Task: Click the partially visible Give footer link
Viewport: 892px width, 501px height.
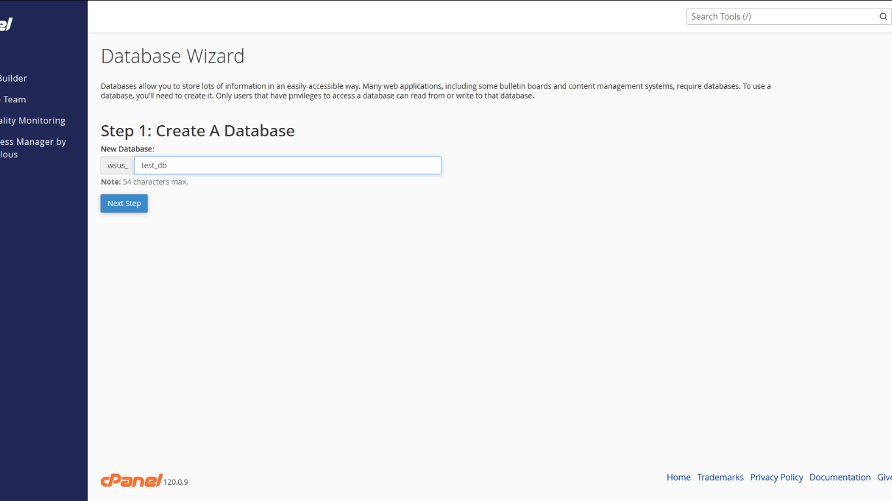Action: tap(884, 478)
